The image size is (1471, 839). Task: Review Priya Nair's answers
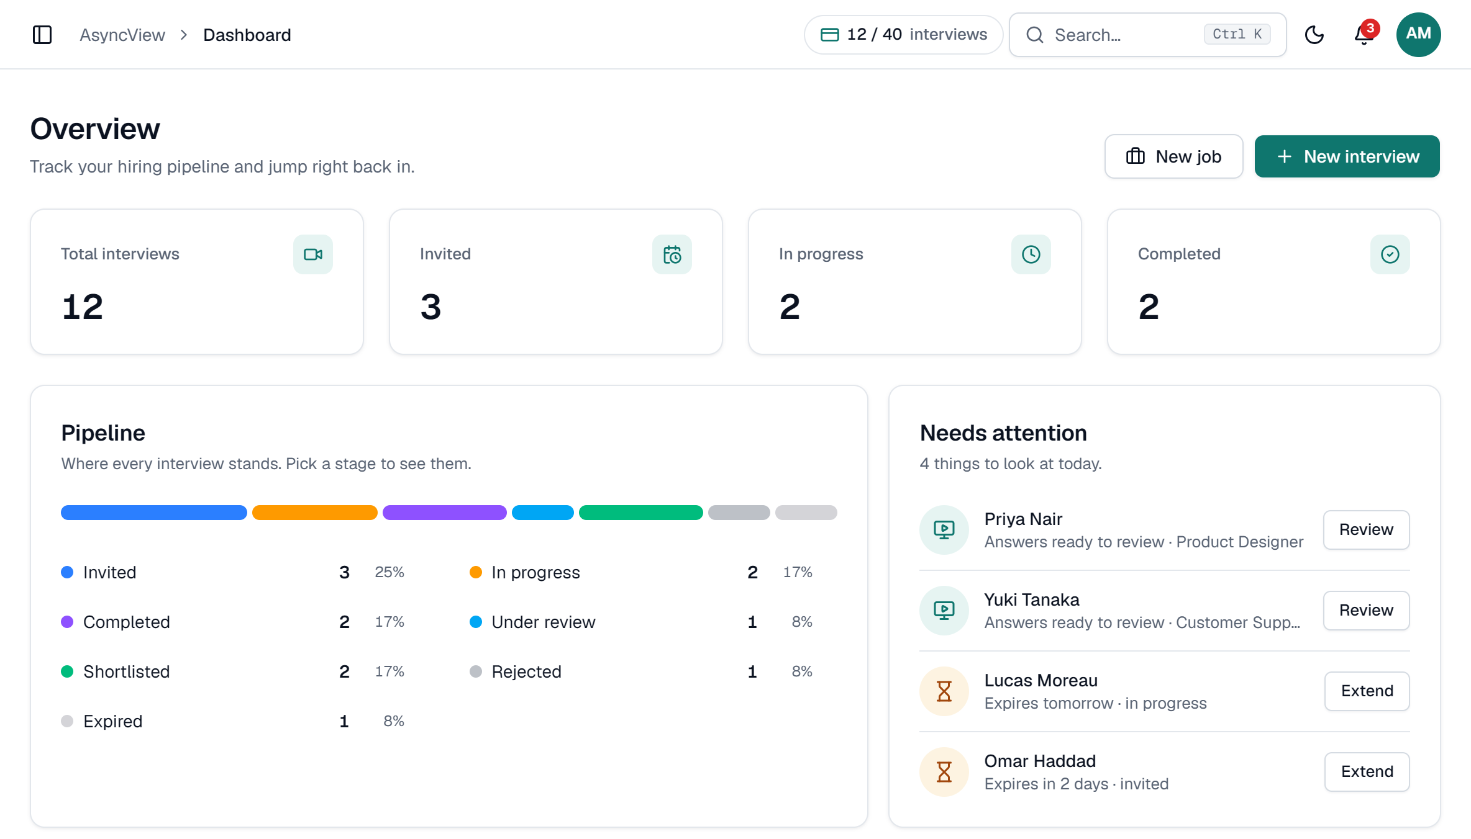(1367, 530)
